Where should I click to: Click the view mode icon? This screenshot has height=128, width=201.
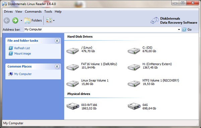point(49,20)
